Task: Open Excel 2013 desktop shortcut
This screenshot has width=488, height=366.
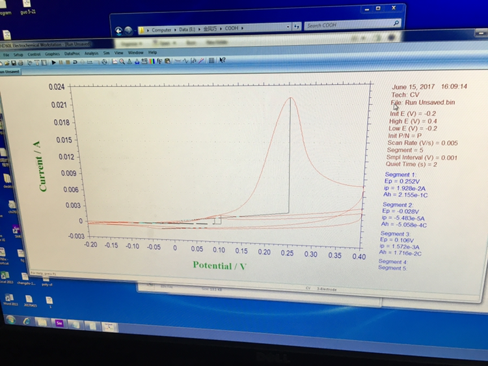Action: point(7,277)
